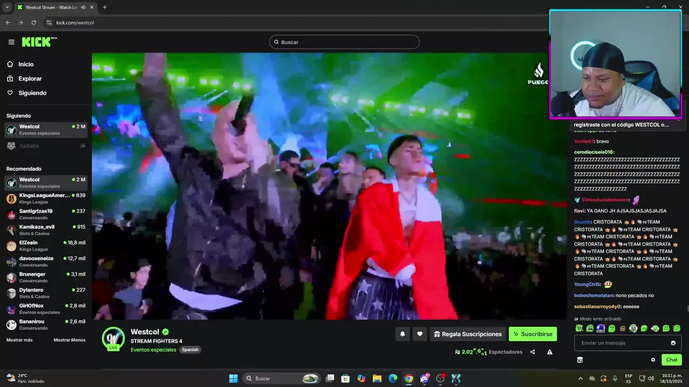
Task: Click Regala Suscripciones button
Action: 468,334
